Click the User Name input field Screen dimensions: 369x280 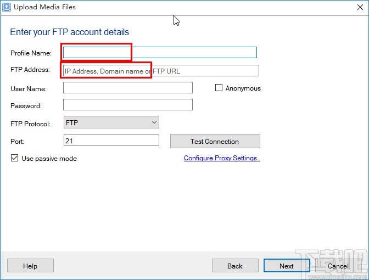127,88
